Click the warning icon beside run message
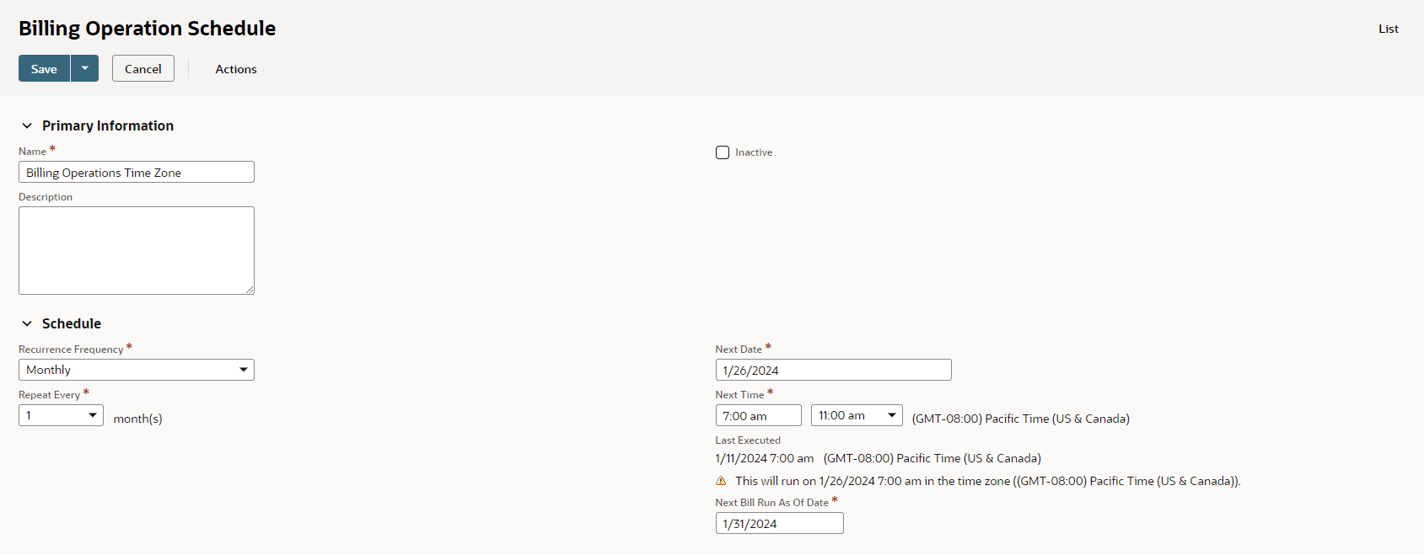 721,481
